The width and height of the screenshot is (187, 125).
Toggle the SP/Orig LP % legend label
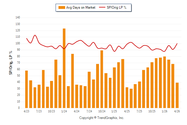tap(117, 7)
